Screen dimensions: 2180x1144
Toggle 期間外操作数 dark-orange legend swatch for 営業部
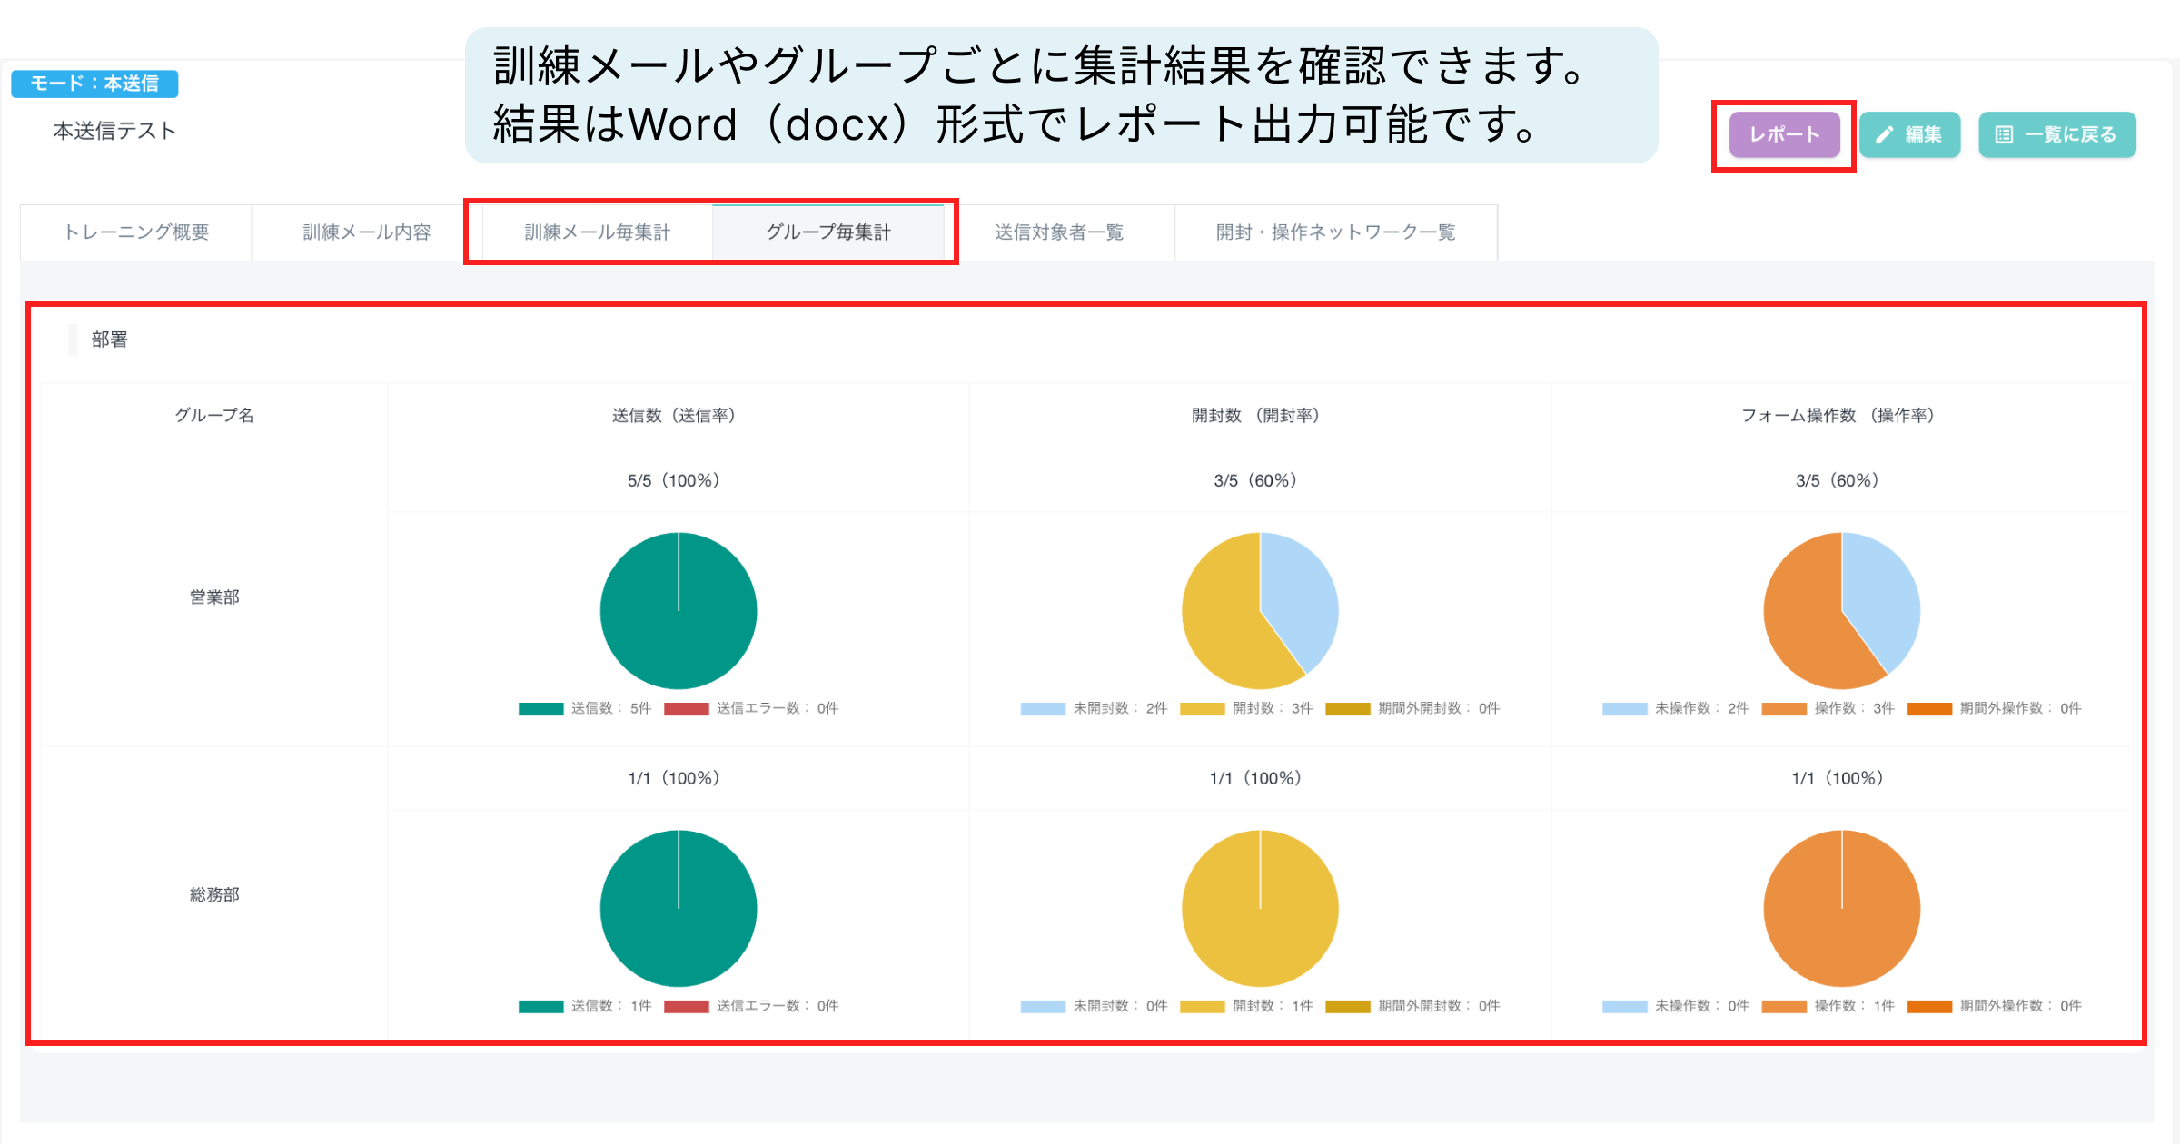1929,709
